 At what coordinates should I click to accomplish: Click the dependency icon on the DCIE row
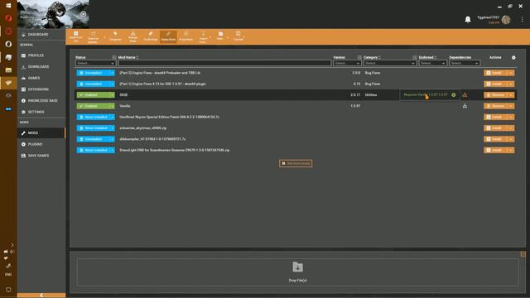click(x=465, y=95)
